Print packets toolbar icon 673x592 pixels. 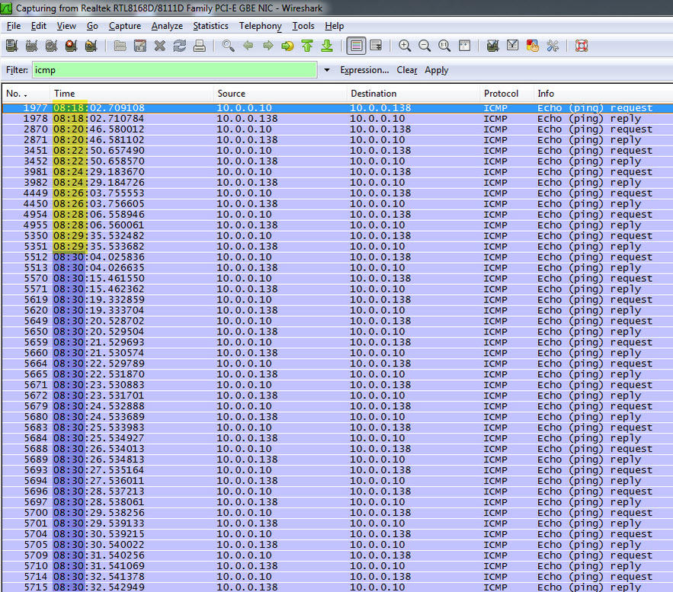199,46
